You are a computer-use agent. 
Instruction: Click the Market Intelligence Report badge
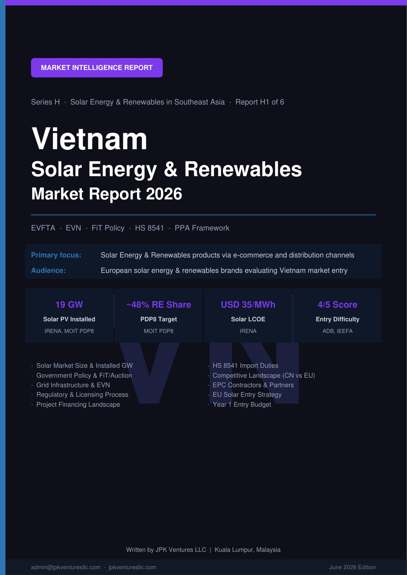pos(97,68)
